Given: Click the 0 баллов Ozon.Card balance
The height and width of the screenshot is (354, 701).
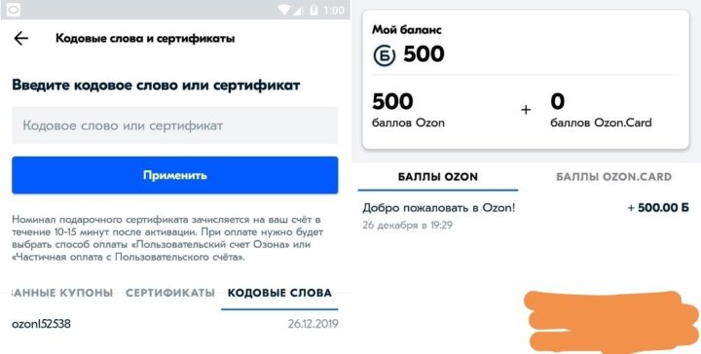Looking at the screenshot, I should coord(601,110).
